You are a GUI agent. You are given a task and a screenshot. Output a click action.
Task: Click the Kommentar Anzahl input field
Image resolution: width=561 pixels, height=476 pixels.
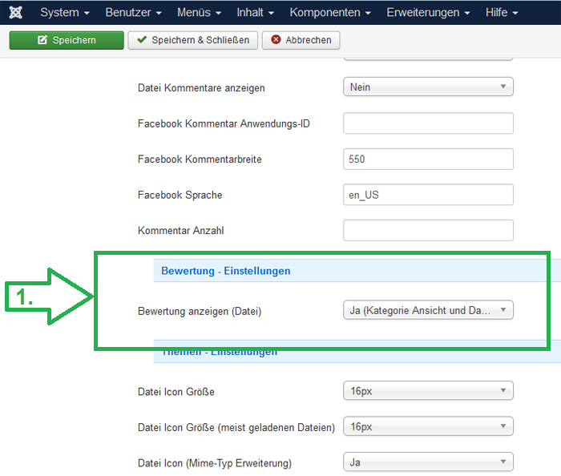pos(428,231)
